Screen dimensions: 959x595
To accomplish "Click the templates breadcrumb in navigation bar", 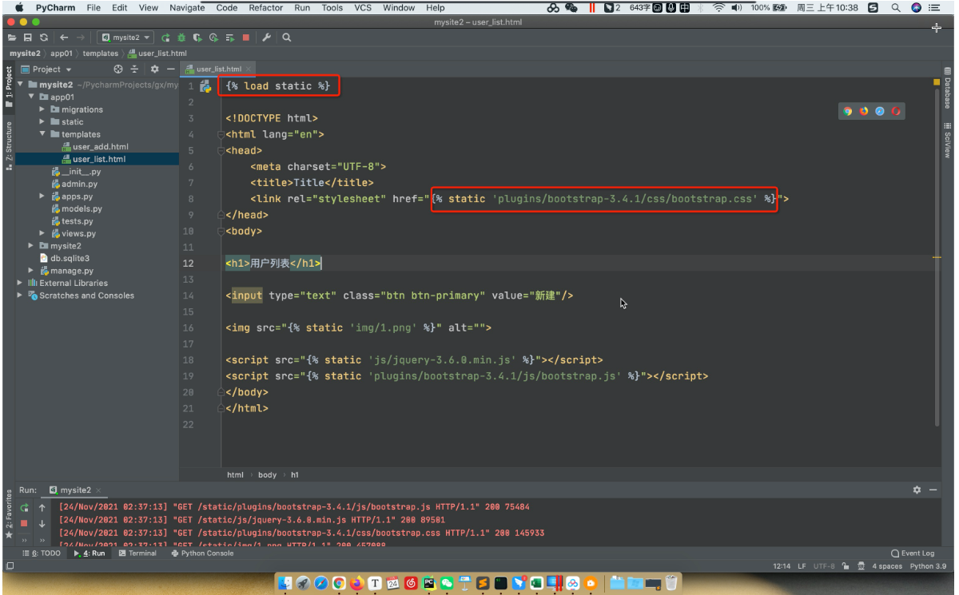I will [x=100, y=54].
